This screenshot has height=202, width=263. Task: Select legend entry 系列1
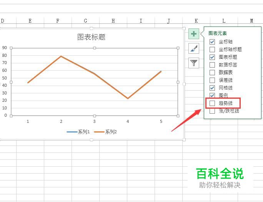(x=78, y=132)
